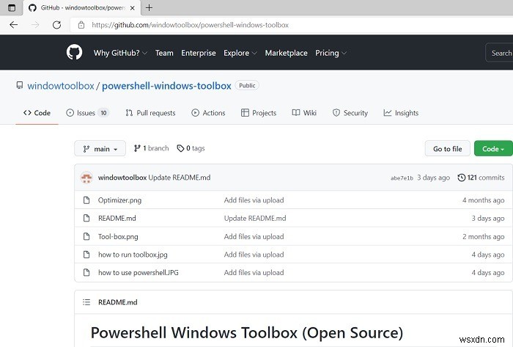The height and width of the screenshot is (347, 513).
Task: Click the back navigation arrow
Action: coord(13,24)
